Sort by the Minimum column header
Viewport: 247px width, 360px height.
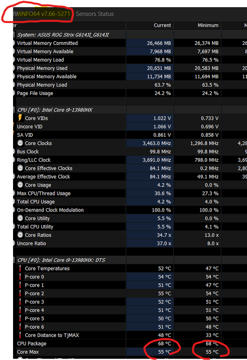click(x=208, y=25)
